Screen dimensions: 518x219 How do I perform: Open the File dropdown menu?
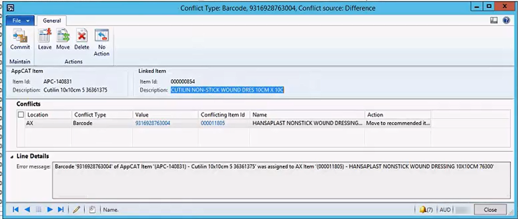(20, 20)
